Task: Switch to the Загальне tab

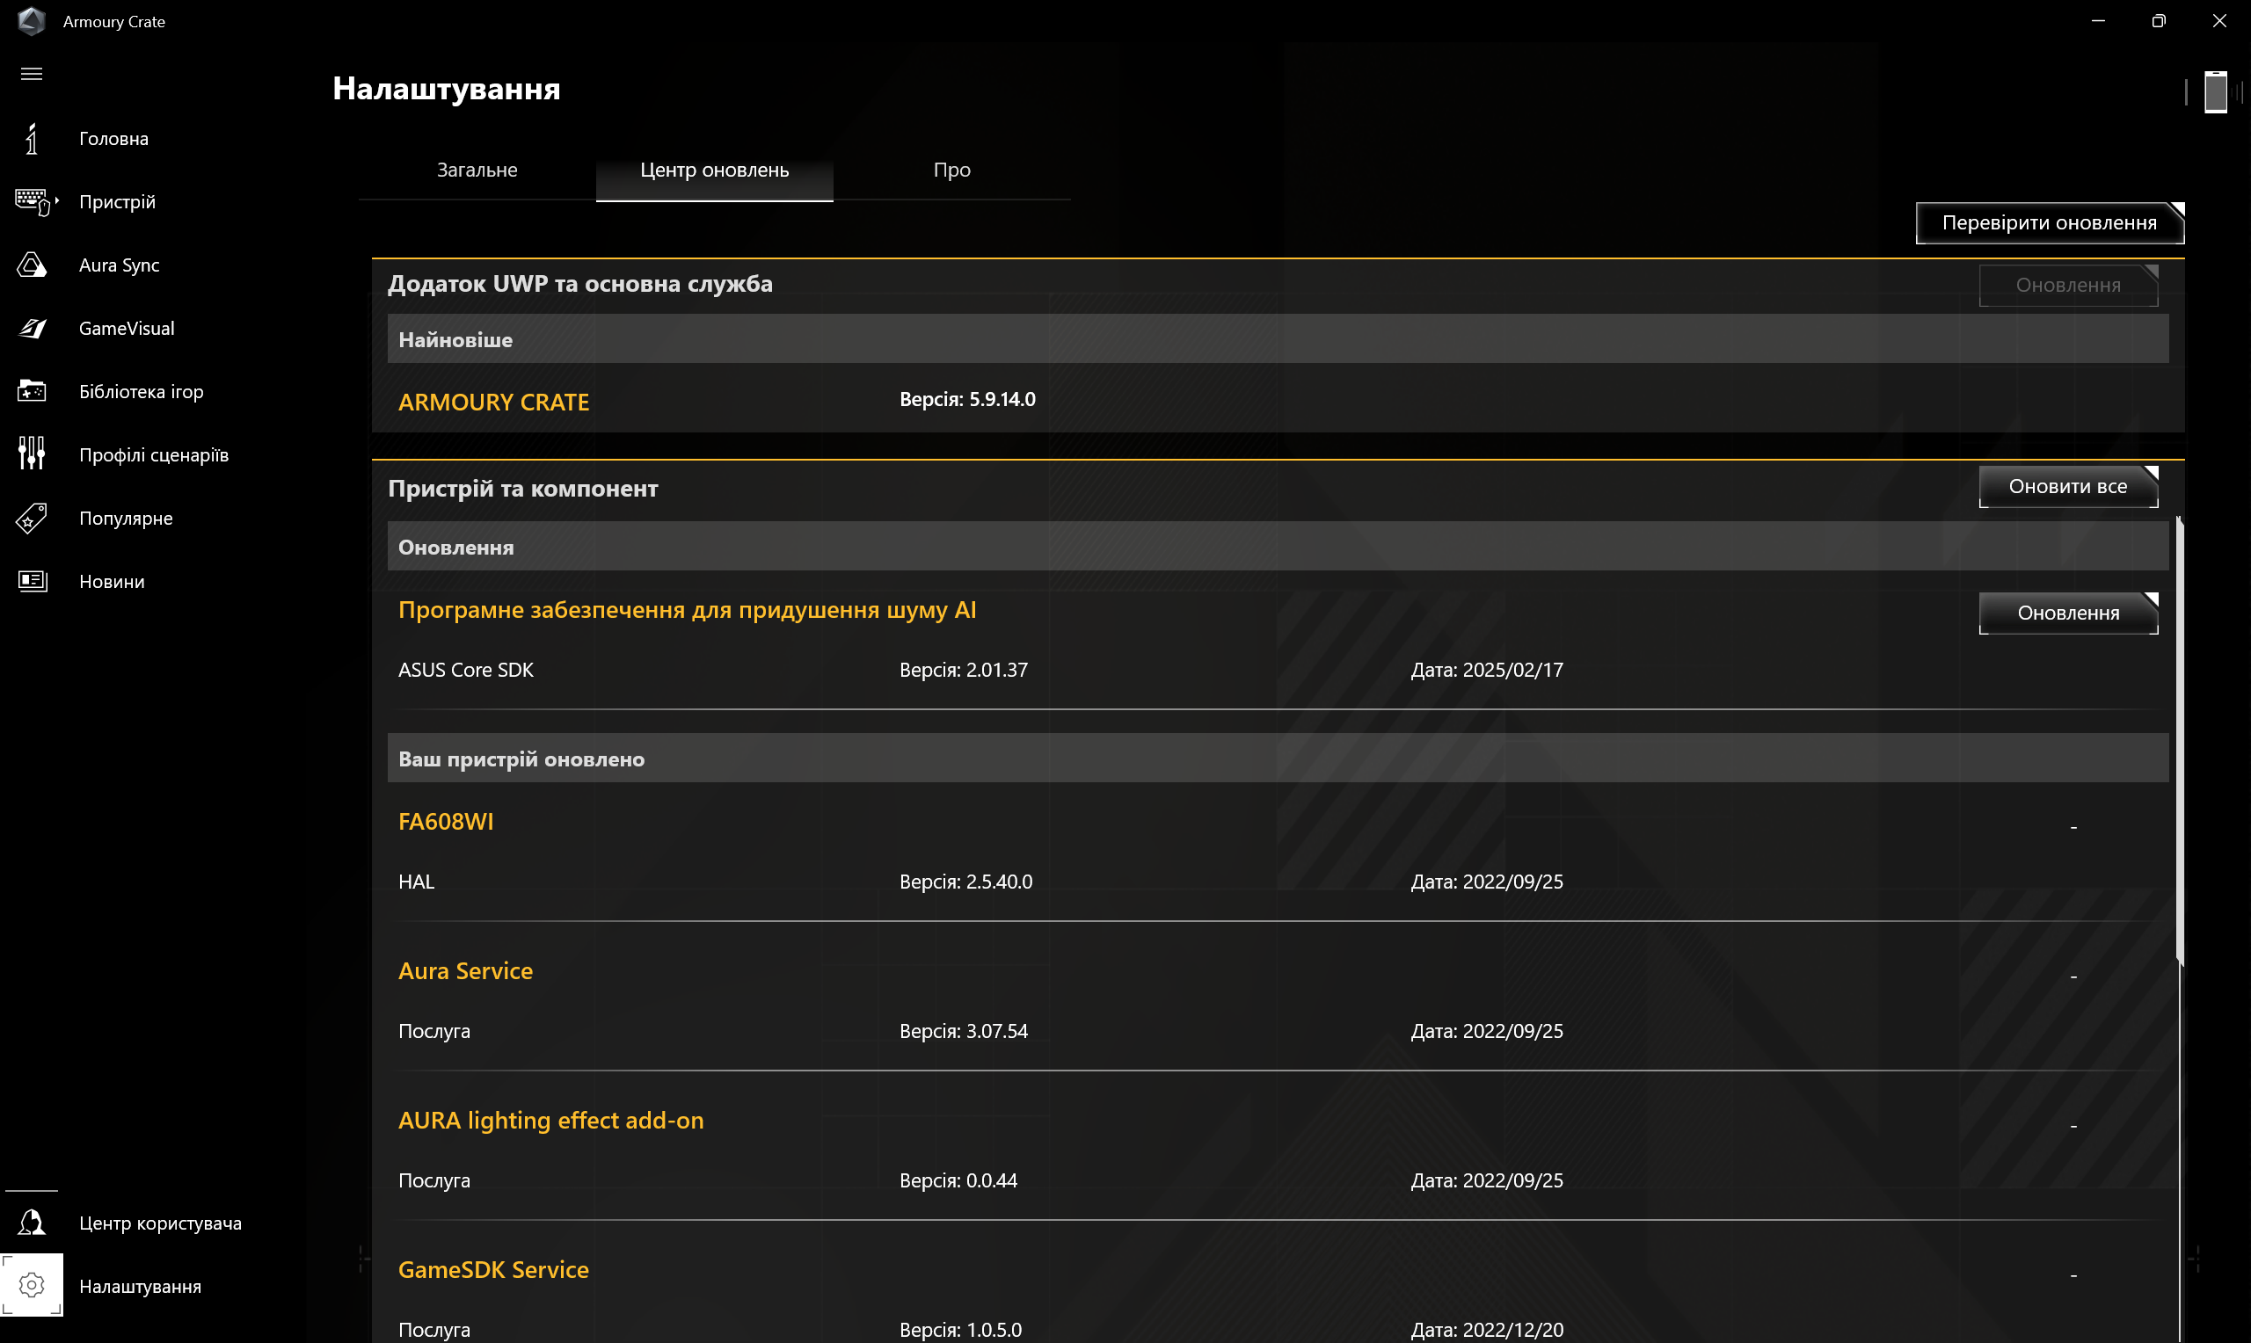Action: click(477, 171)
